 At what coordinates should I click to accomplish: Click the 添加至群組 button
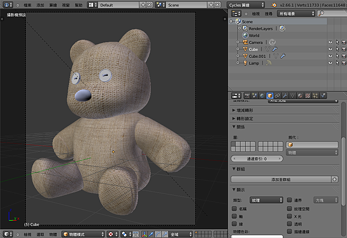point(280,180)
